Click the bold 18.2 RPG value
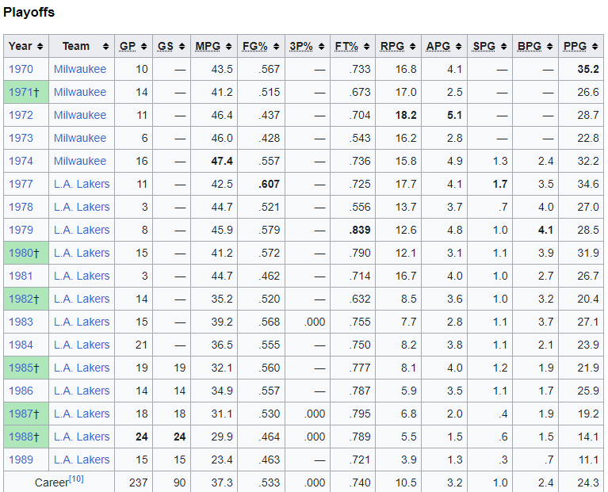This screenshot has width=608, height=492. tap(406, 115)
